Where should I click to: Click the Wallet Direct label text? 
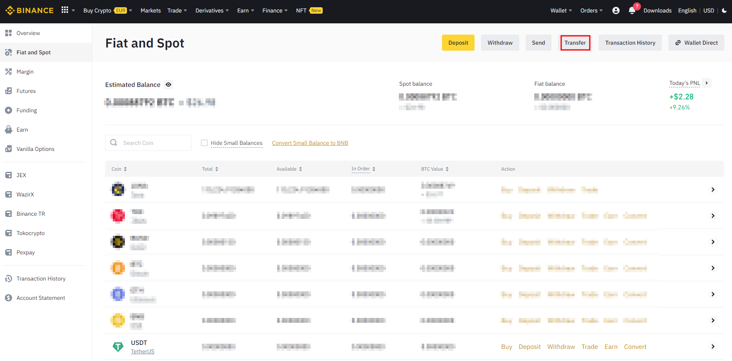[x=701, y=43]
